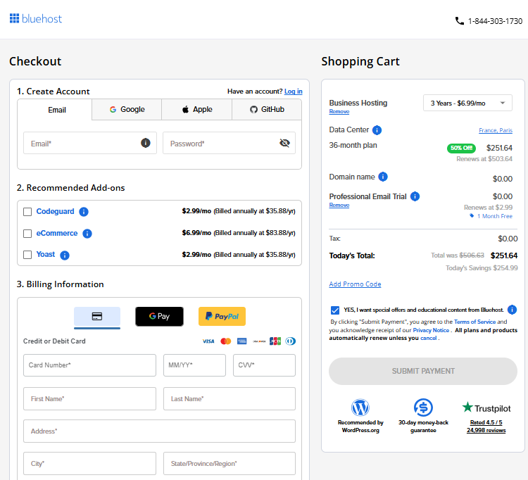Focus the CVV field
528x480 pixels.
tap(264, 365)
